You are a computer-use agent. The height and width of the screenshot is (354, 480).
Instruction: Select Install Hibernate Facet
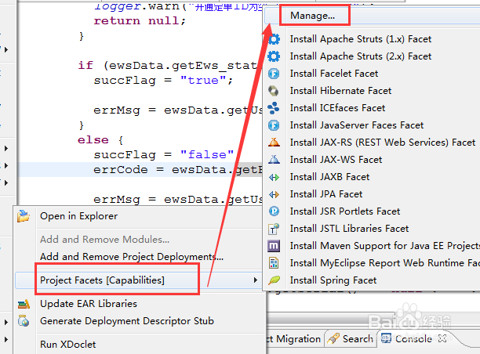340,91
